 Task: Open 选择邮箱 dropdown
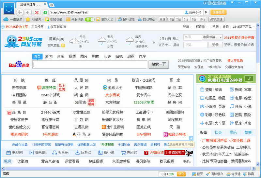[x=212, y=37]
